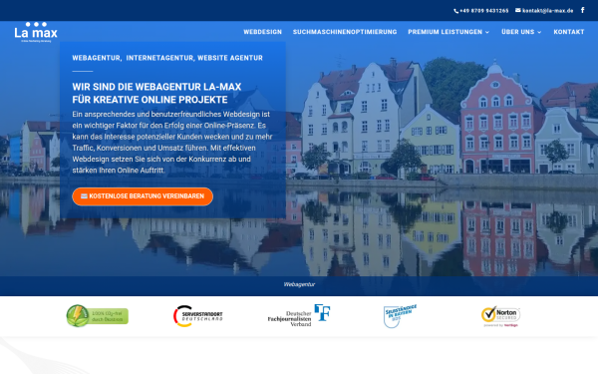The height and width of the screenshot is (374, 598).
Task: Click the La max logo
Action: 36,32
